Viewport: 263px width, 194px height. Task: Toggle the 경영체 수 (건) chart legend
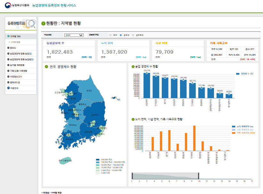[x=244, y=74]
